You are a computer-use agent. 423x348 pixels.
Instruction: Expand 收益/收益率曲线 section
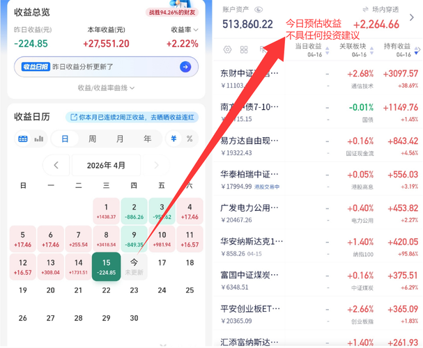click(106, 88)
